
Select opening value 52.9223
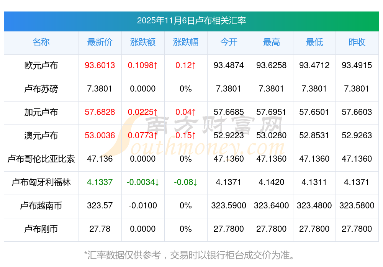click(229, 135)
